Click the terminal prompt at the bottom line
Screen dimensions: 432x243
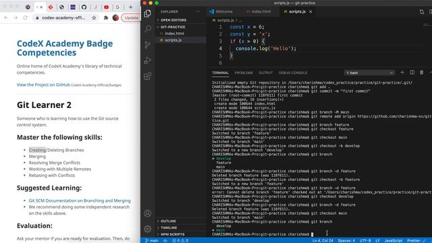coord(263,234)
